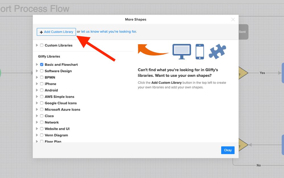
Task: Expand the Google Cloud Icons section
Action: (37, 103)
